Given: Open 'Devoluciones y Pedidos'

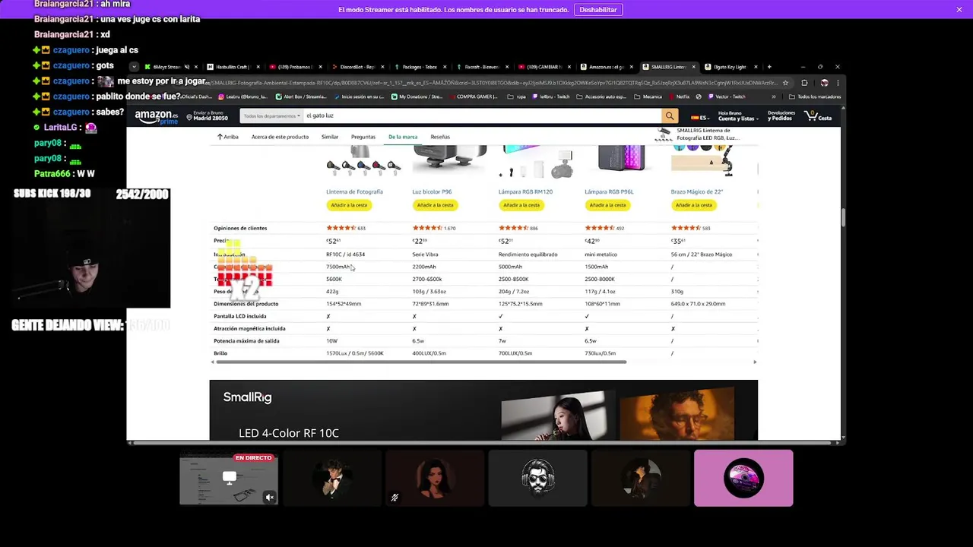Looking at the screenshot, I should click(781, 116).
